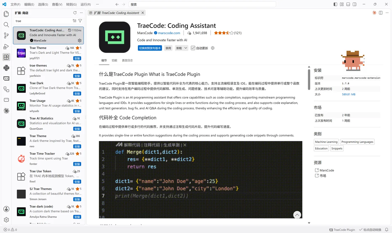Image resolution: width=392 pixels, height=233 pixels.
Task: Focus the top command center search box
Action: click(202, 4)
